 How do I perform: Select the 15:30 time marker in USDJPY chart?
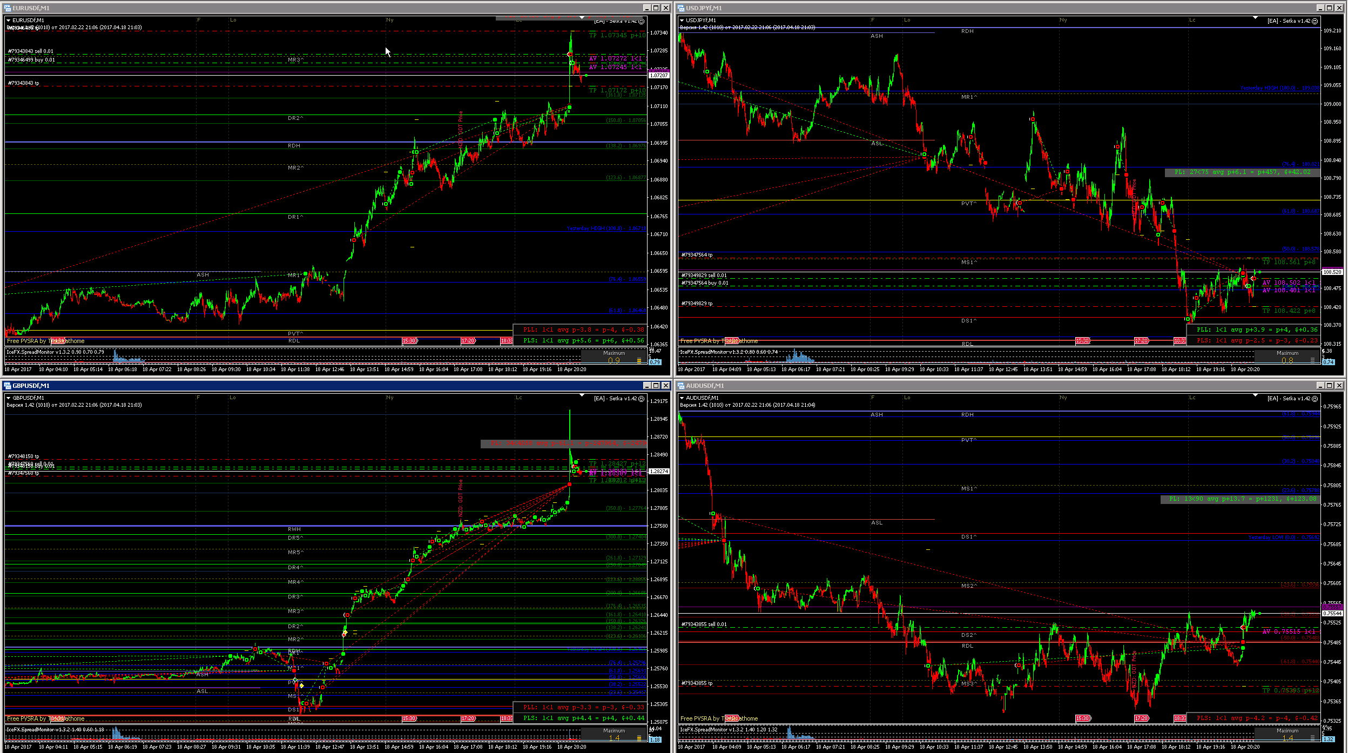1083,341
